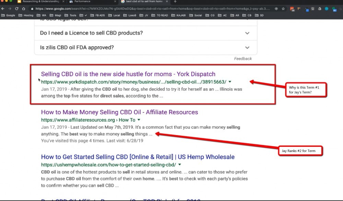The image size is (343, 201).
Task: Open the JV bookmarks folder
Action: point(144,15)
